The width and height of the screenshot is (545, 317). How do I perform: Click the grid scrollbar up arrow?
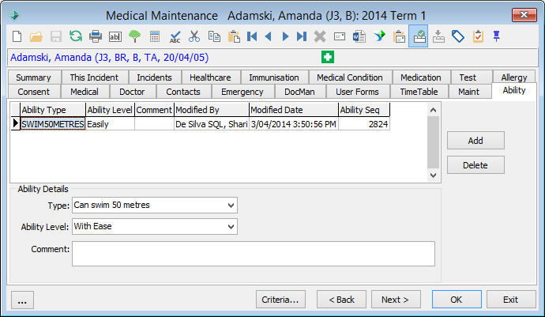coord(433,110)
